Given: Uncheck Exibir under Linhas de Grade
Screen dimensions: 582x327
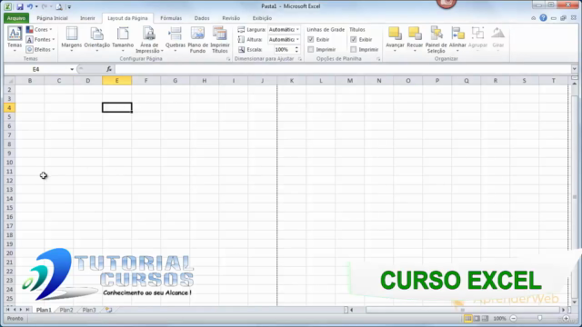Looking at the screenshot, I should click(311, 39).
